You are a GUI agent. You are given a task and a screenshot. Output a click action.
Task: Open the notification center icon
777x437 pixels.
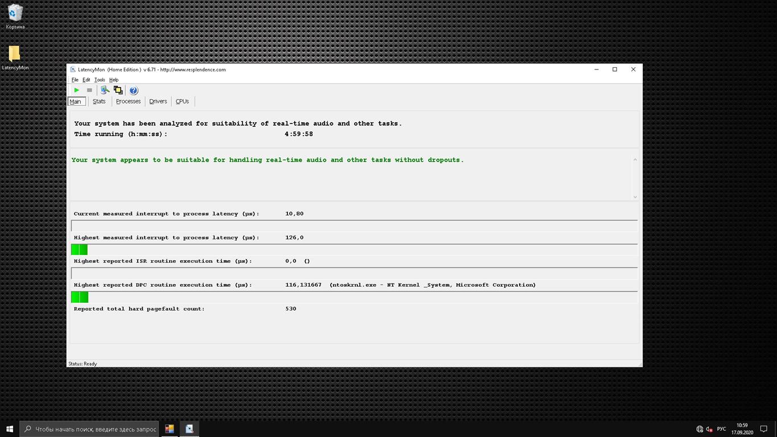click(764, 429)
